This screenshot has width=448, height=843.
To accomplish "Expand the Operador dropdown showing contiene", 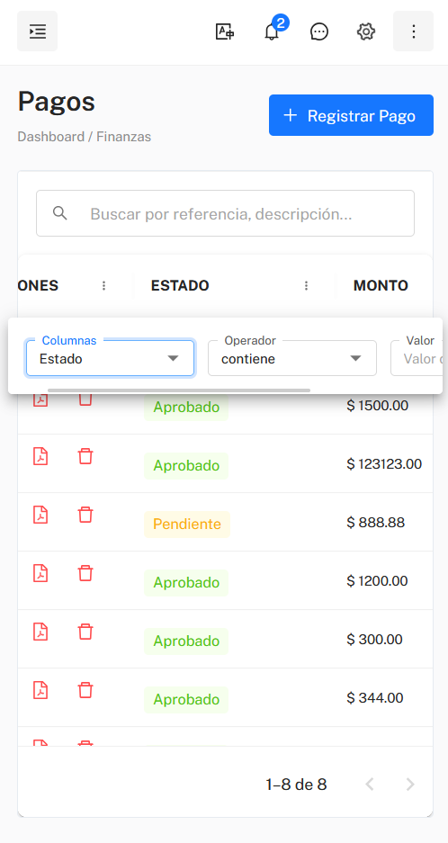I will (x=292, y=358).
